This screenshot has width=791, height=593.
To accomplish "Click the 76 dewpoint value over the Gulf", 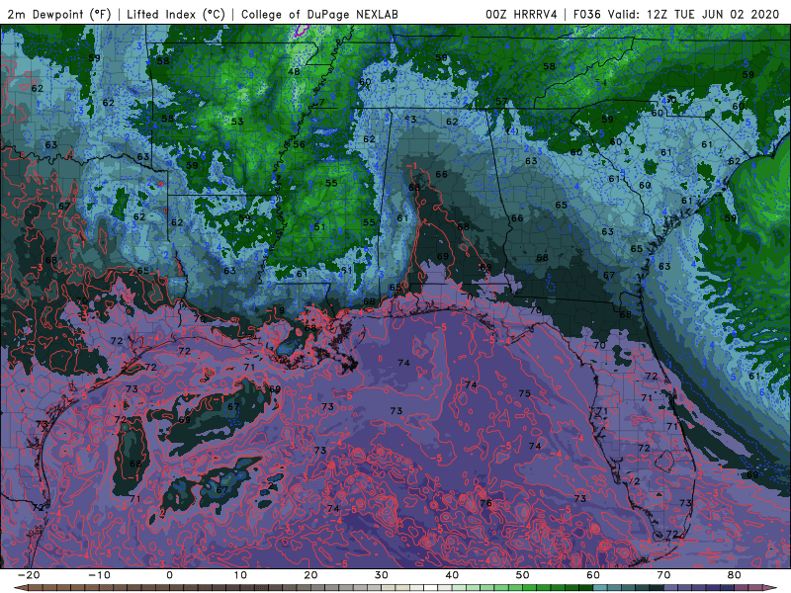I will pos(485,503).
